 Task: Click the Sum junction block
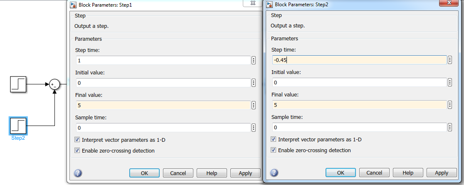tap(55, 84)
